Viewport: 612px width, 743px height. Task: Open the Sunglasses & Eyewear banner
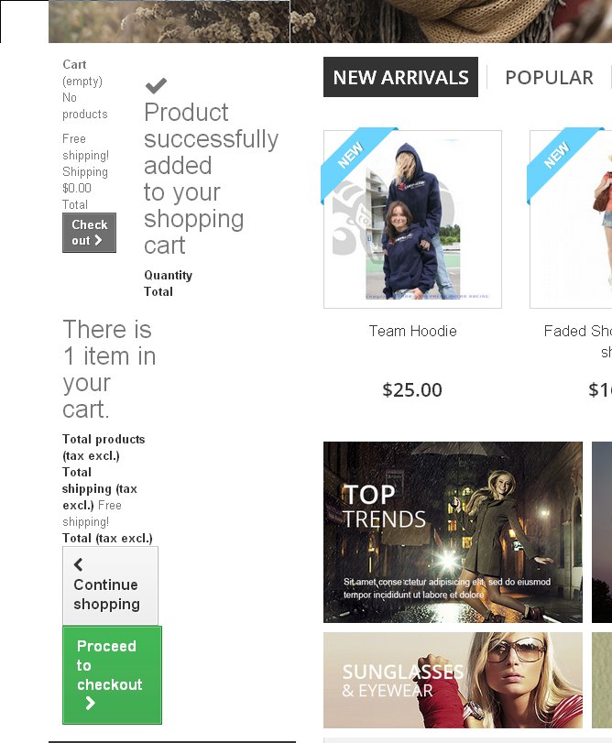click(x=453, y=680)
